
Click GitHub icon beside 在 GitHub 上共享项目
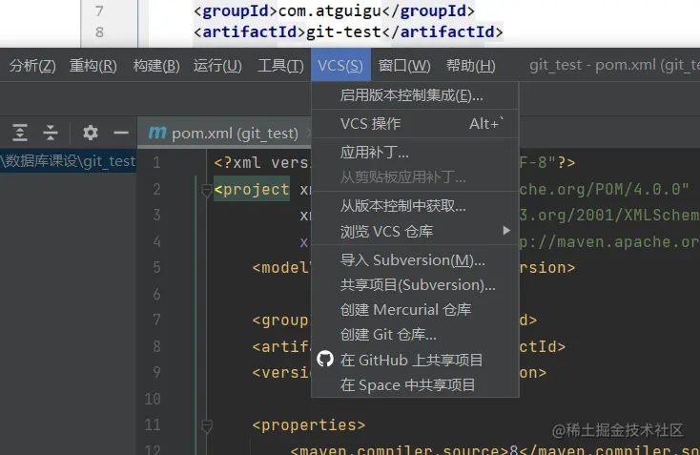point(325,359)
